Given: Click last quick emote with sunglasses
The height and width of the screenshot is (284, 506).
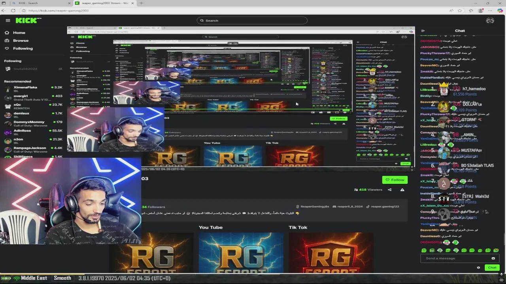Looking at the screenshot, I should (x=496, y=250).
